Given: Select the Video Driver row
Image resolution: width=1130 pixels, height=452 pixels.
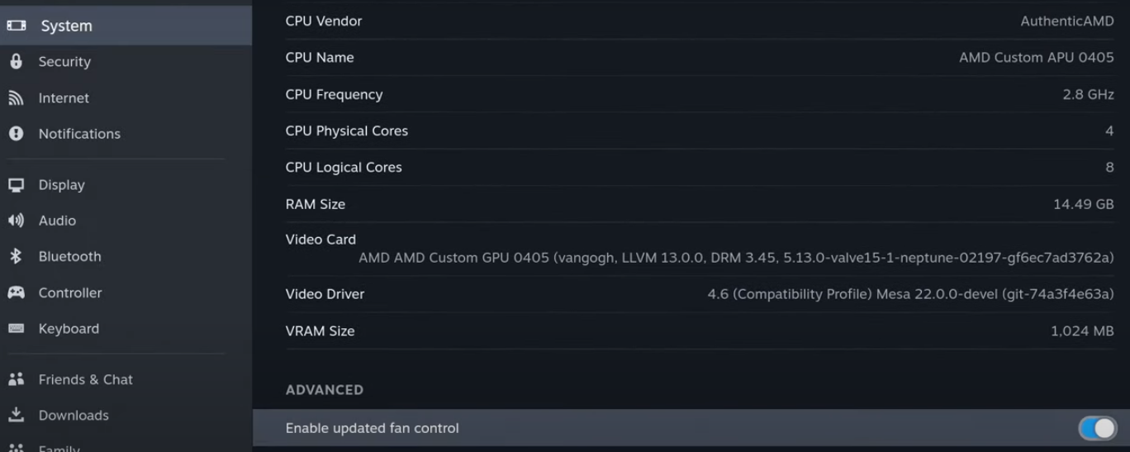Looking at the screenshot, I should tap(699, 294).
